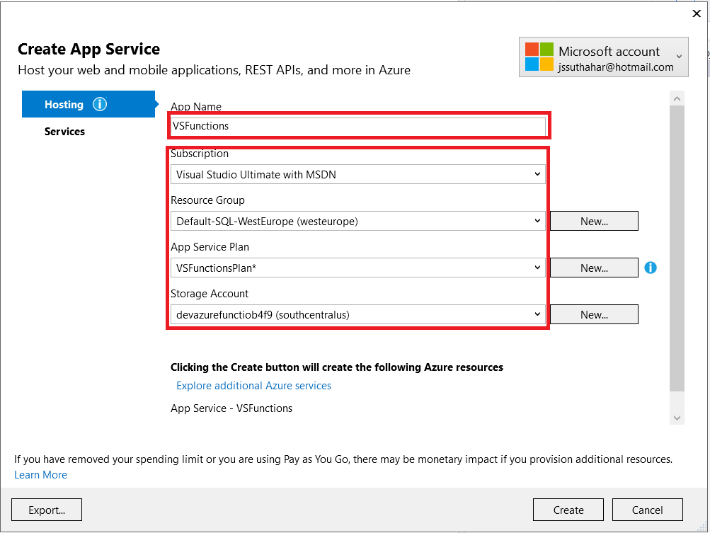This screenshot has width=710, height=533.
Task: Expand the Storage Account dropdown
Action: coord(357,314)
